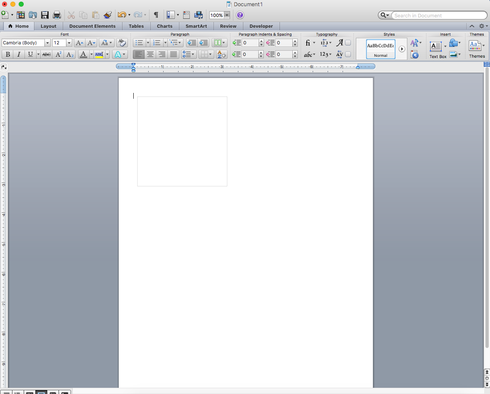Insert Picture icon in Insert group
The image size is (490, 394).
tap(453, 55)
